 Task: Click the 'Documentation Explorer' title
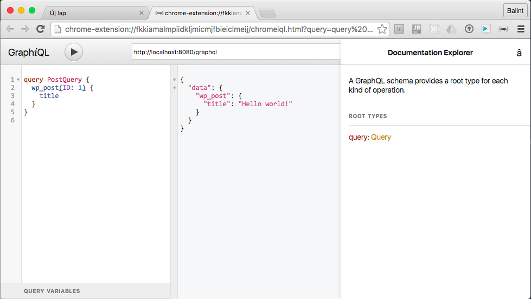tap(430, 53)
